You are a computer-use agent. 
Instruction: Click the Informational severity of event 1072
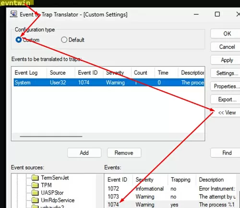coord(149,189)
